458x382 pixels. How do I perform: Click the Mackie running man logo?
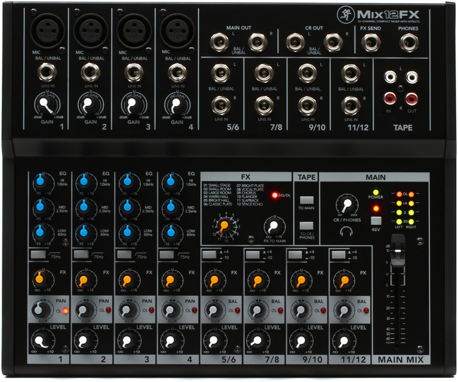click(345, 13)
